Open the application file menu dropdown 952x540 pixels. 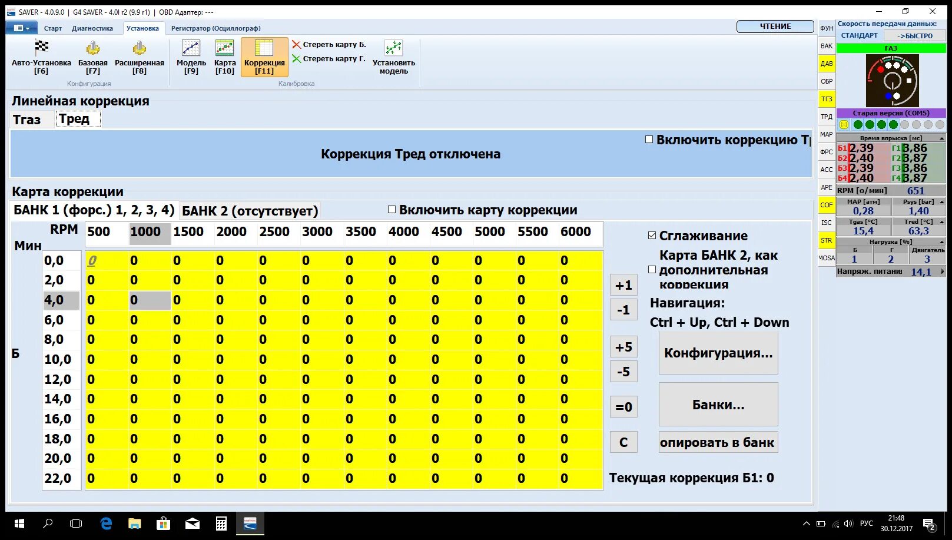coord(21,28)
